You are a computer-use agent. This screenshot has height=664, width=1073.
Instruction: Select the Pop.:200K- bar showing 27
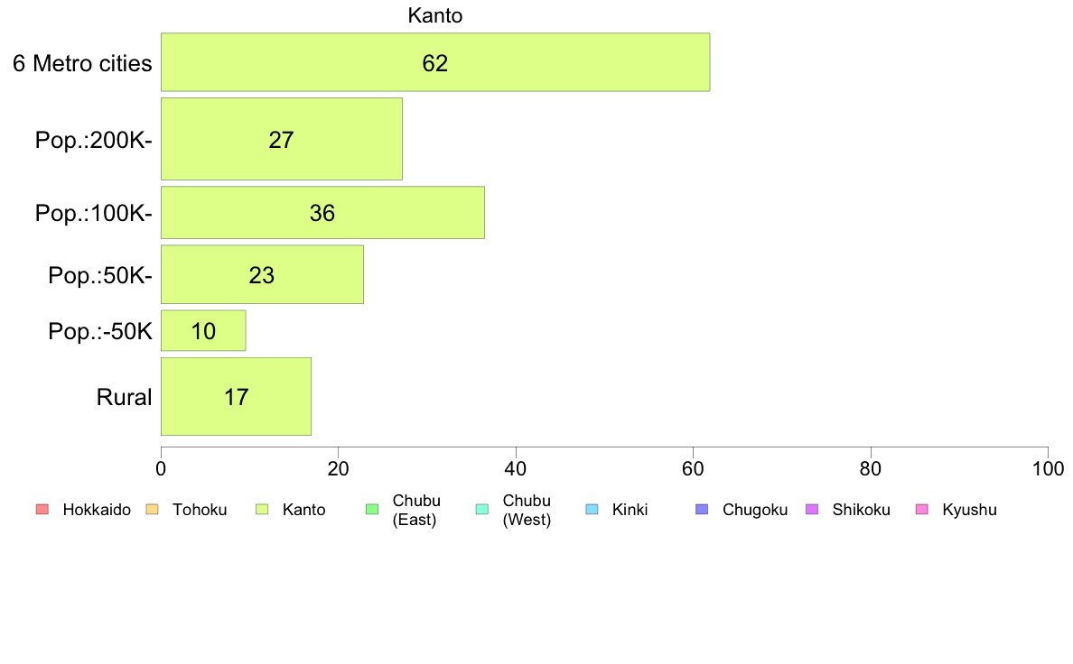pos(281,139)
